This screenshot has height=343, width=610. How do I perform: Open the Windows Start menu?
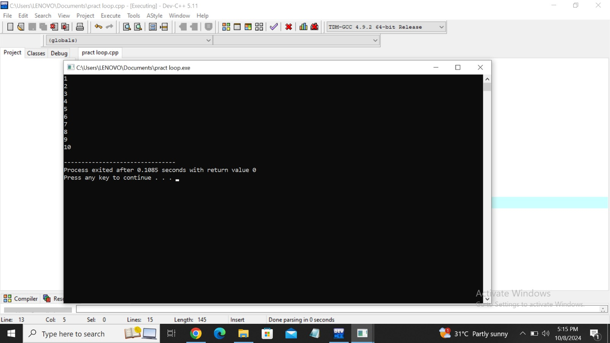click(11, 333)
